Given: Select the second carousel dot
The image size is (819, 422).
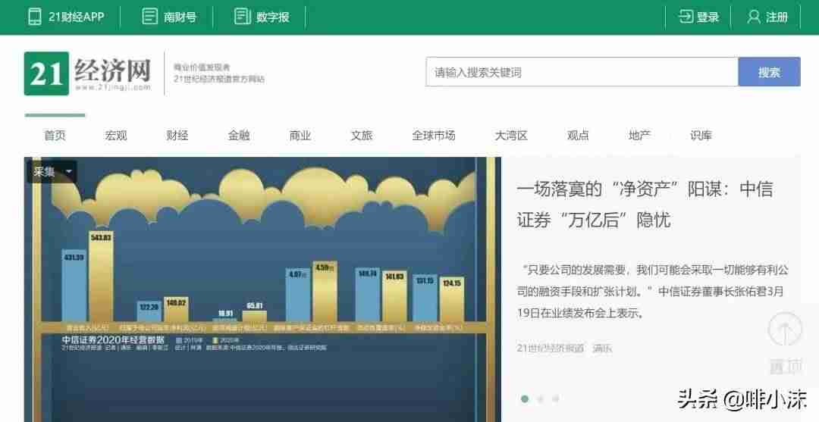Looking at the screenshot, I should 541,399.
